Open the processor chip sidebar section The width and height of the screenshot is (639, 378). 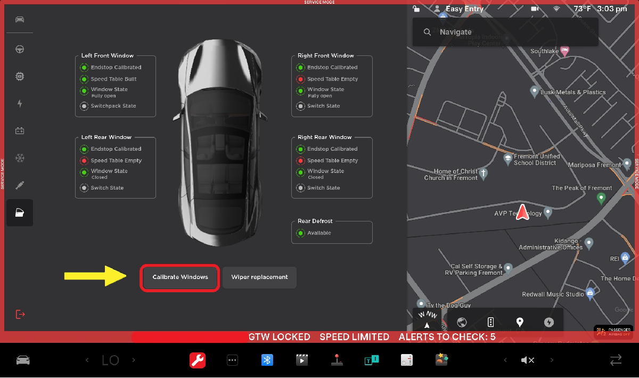(x=20, y=77)
